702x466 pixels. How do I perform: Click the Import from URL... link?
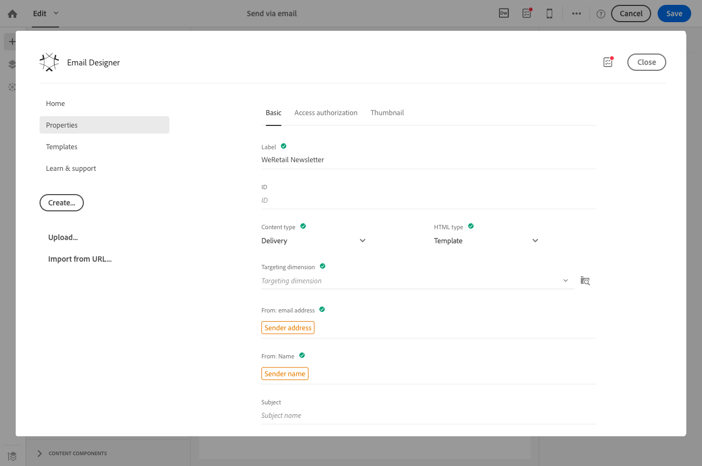pyautogui.click(x=80, y=259)
